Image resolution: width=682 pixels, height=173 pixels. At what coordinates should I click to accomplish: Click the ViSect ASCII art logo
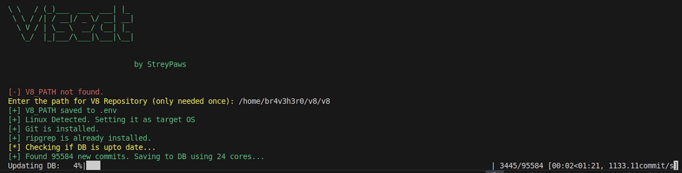coord(71,23)
